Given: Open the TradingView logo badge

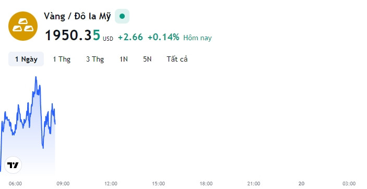Looking at the screenshot, I should (x=13, y=165).
